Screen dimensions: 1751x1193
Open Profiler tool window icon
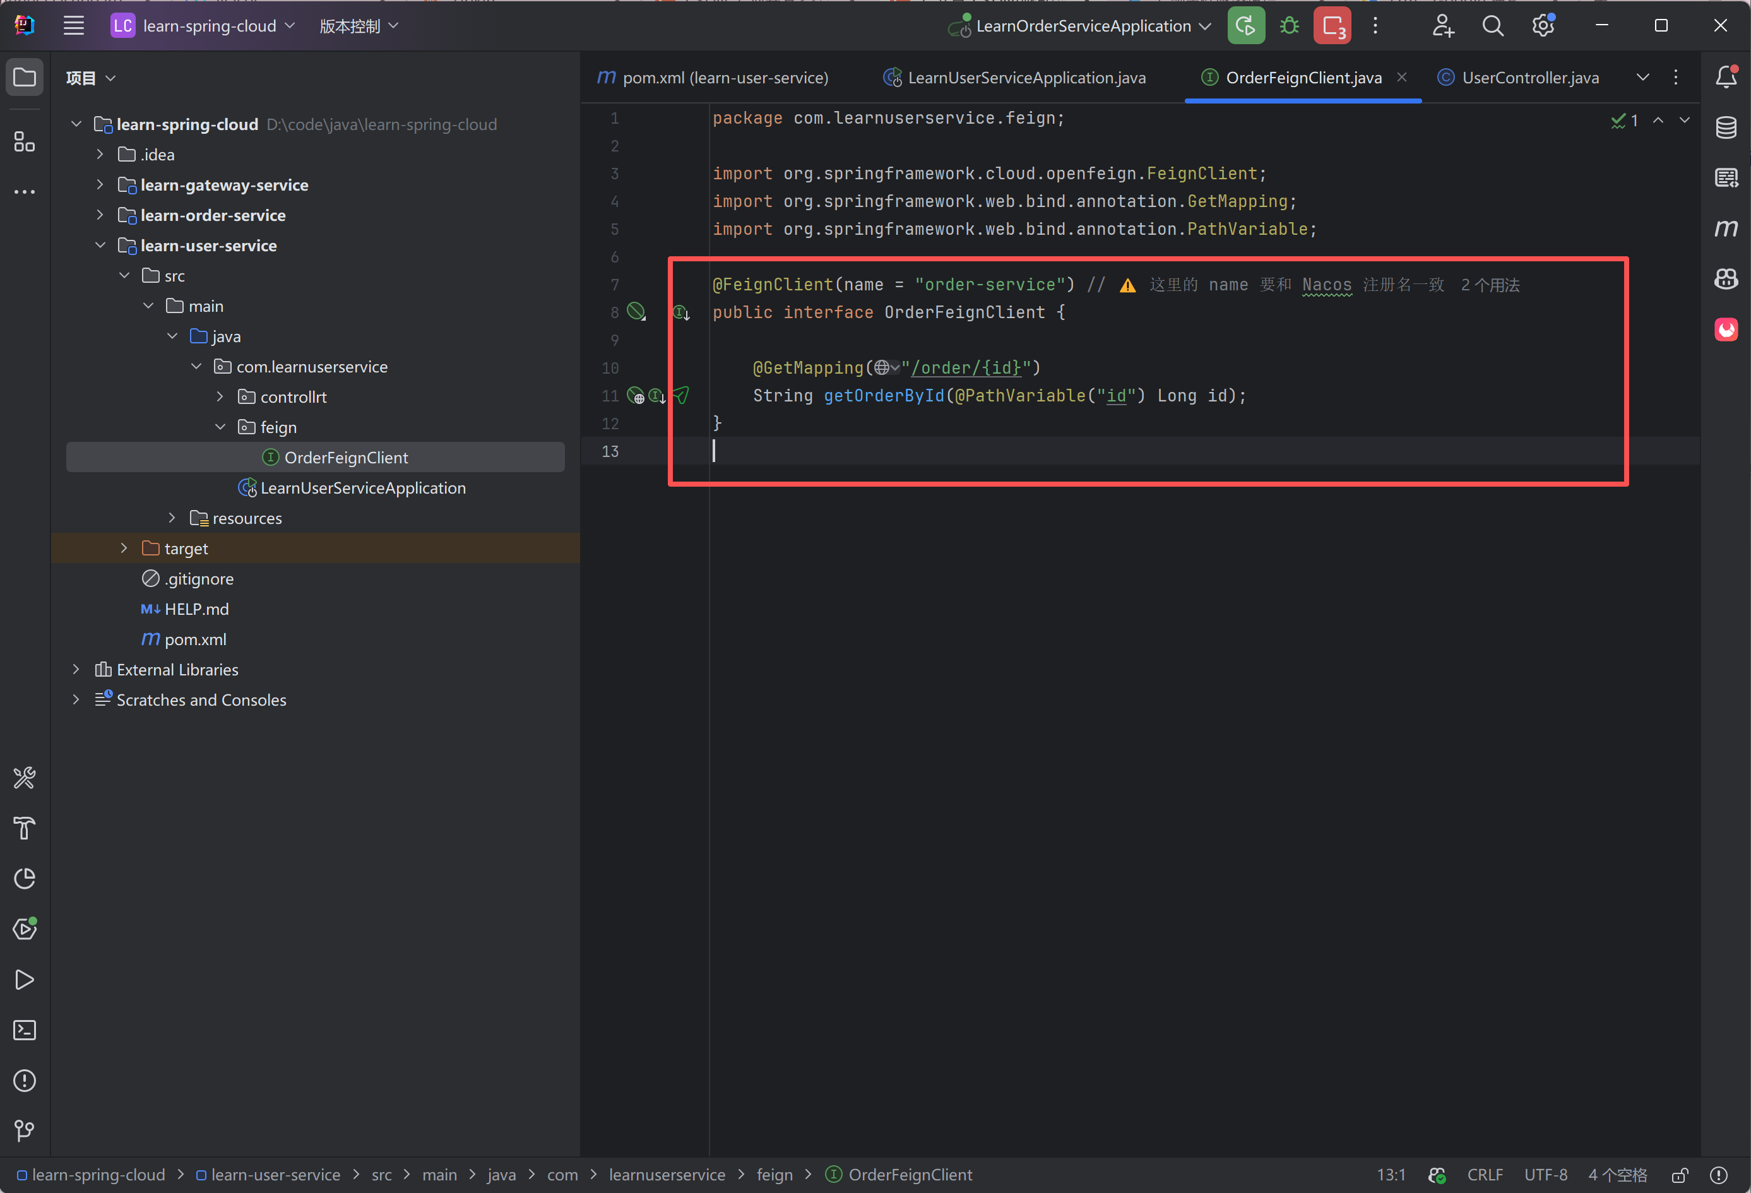click(25, 879)
